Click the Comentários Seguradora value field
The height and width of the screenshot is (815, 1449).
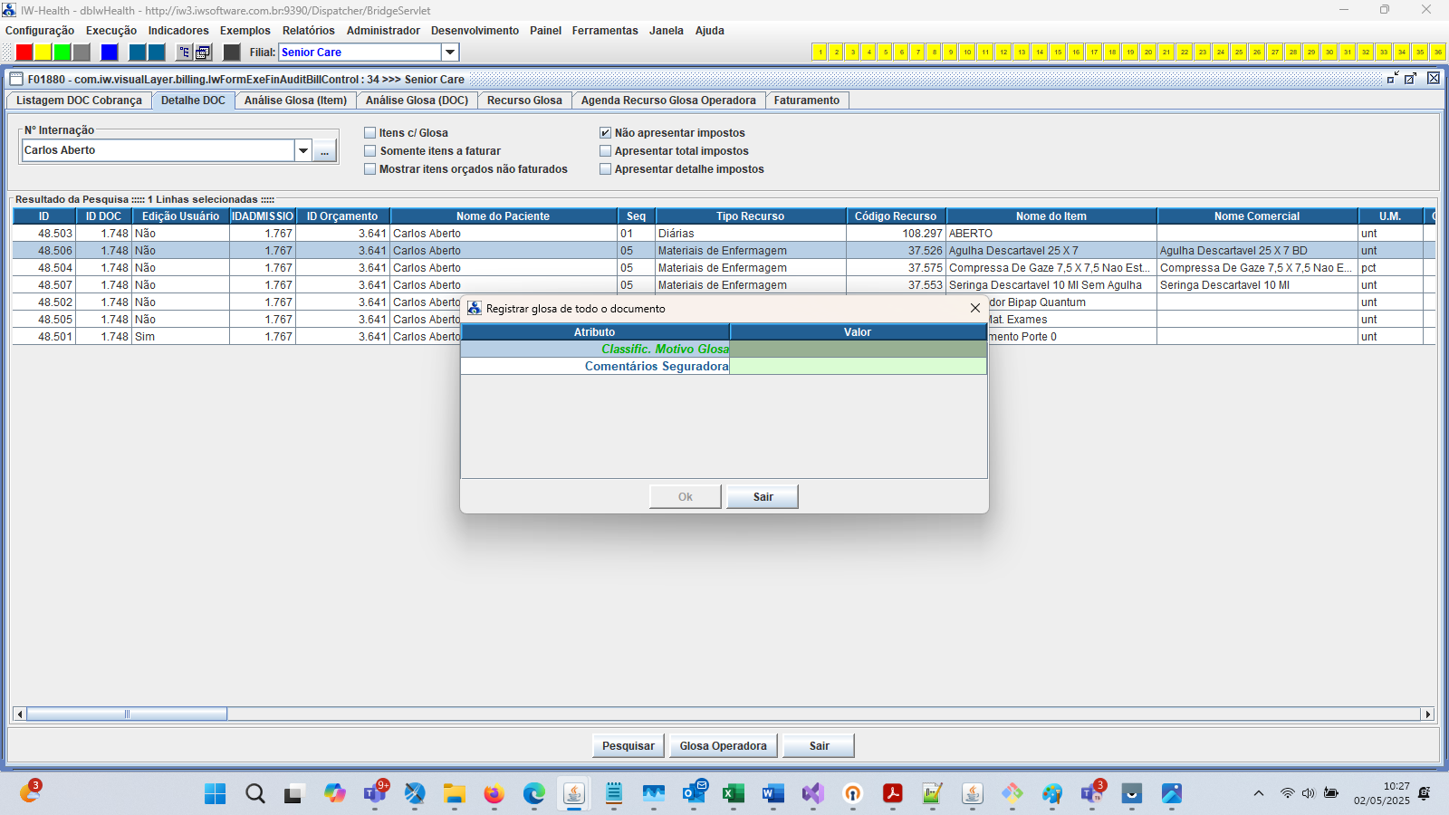(858, 367)
